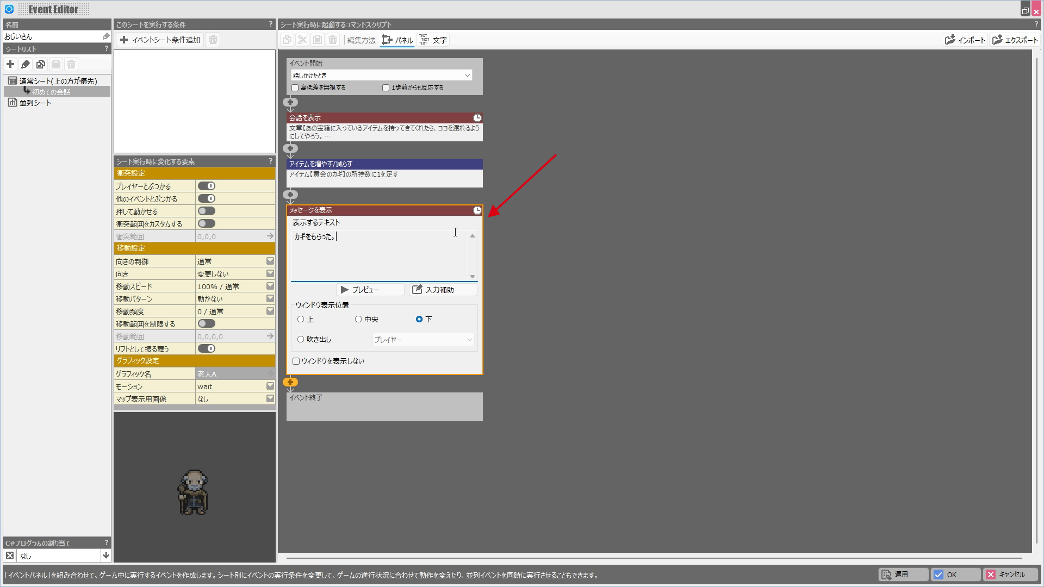The image size is (1044, 587).
Task: Click 適用 apply button
Action: tap(903, 574)
